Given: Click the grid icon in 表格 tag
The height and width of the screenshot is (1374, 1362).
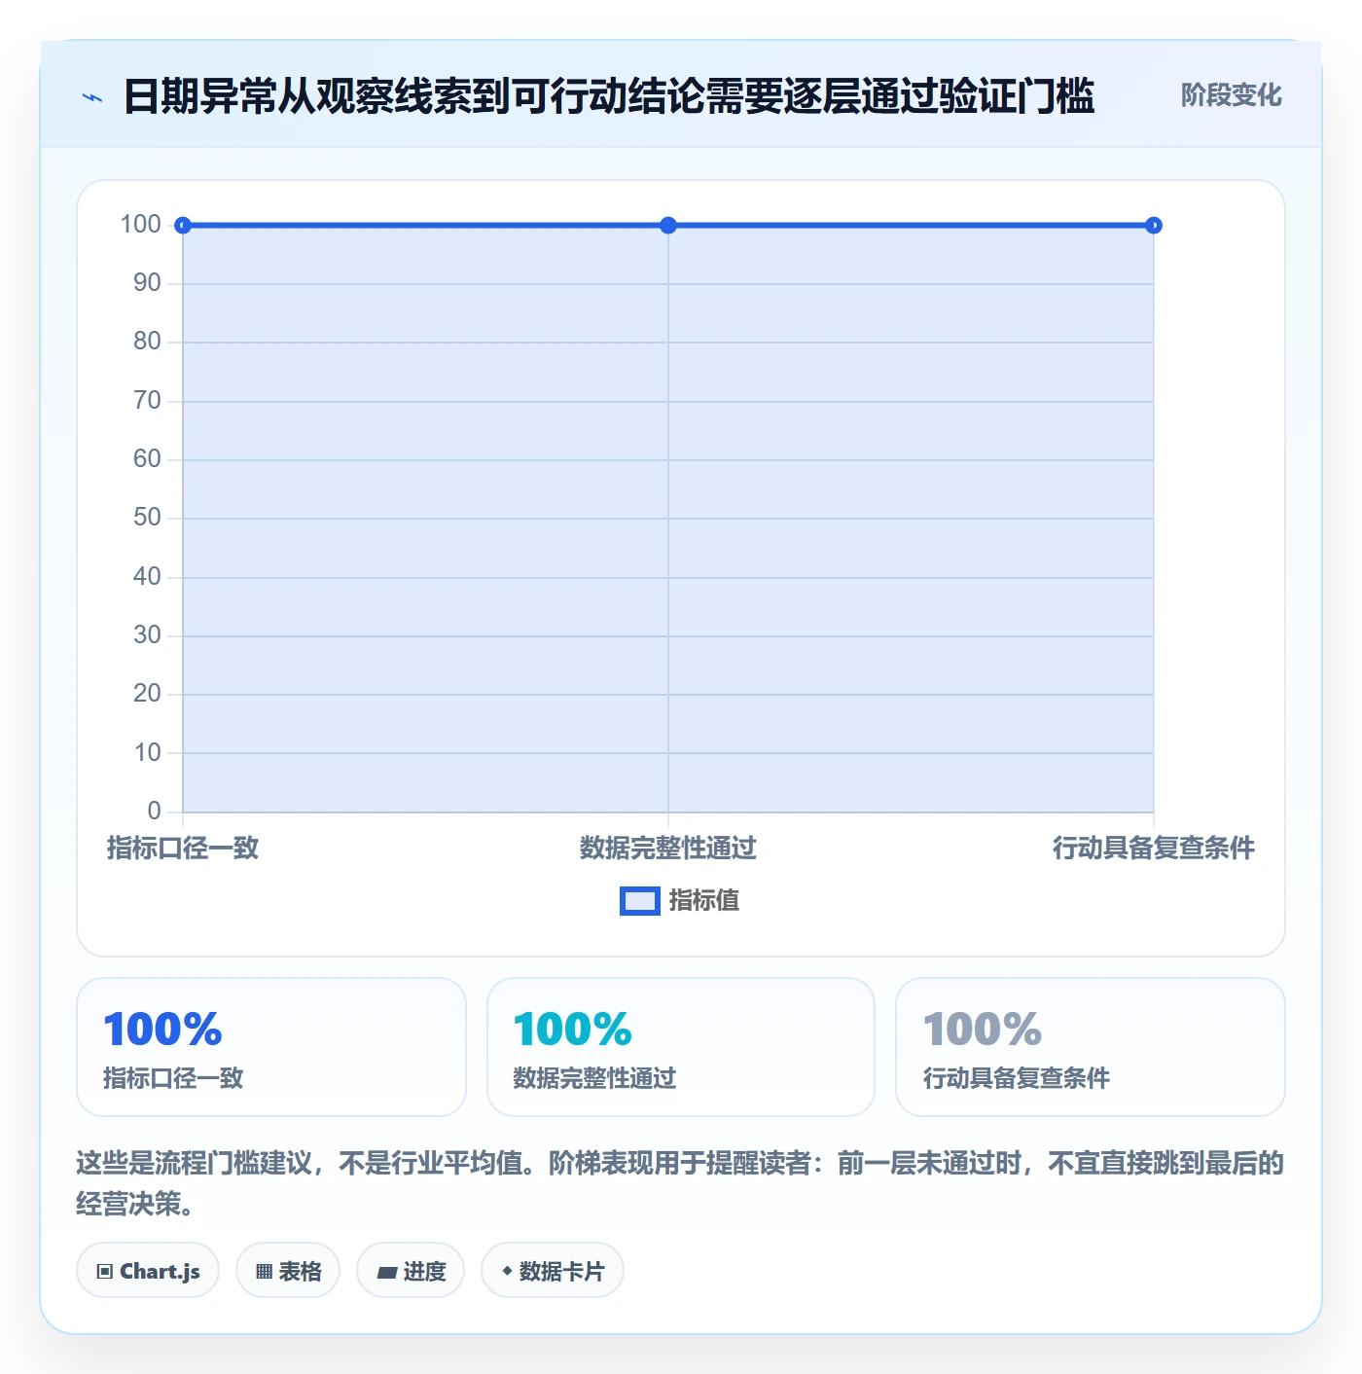Looking at the screenshot, I should [x=264, y=1272].
